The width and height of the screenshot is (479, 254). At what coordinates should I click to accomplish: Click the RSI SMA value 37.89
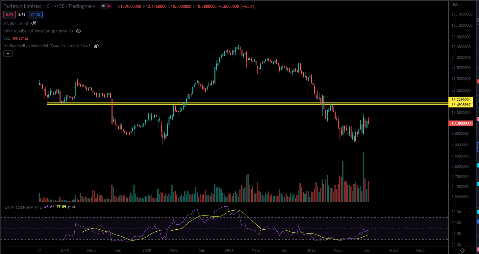(61, 207)
